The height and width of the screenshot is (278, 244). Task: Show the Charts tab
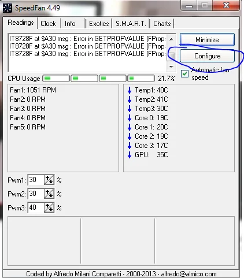162,24
